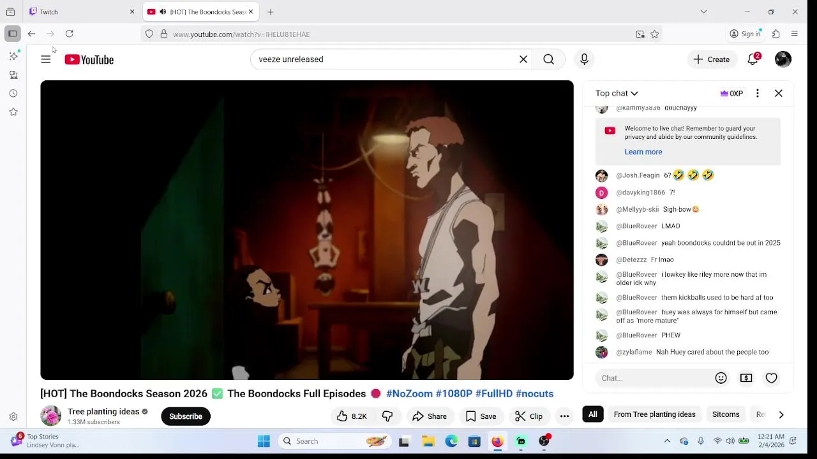817x459 pixels.
Task: Open history clock sidebar icon
Action: [13, 93]
